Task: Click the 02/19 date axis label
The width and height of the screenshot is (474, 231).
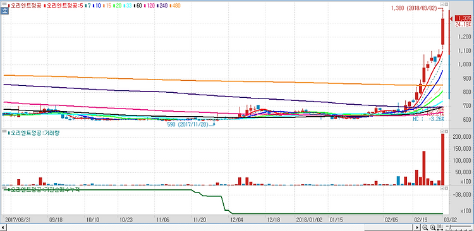Action: pos(420,219)
